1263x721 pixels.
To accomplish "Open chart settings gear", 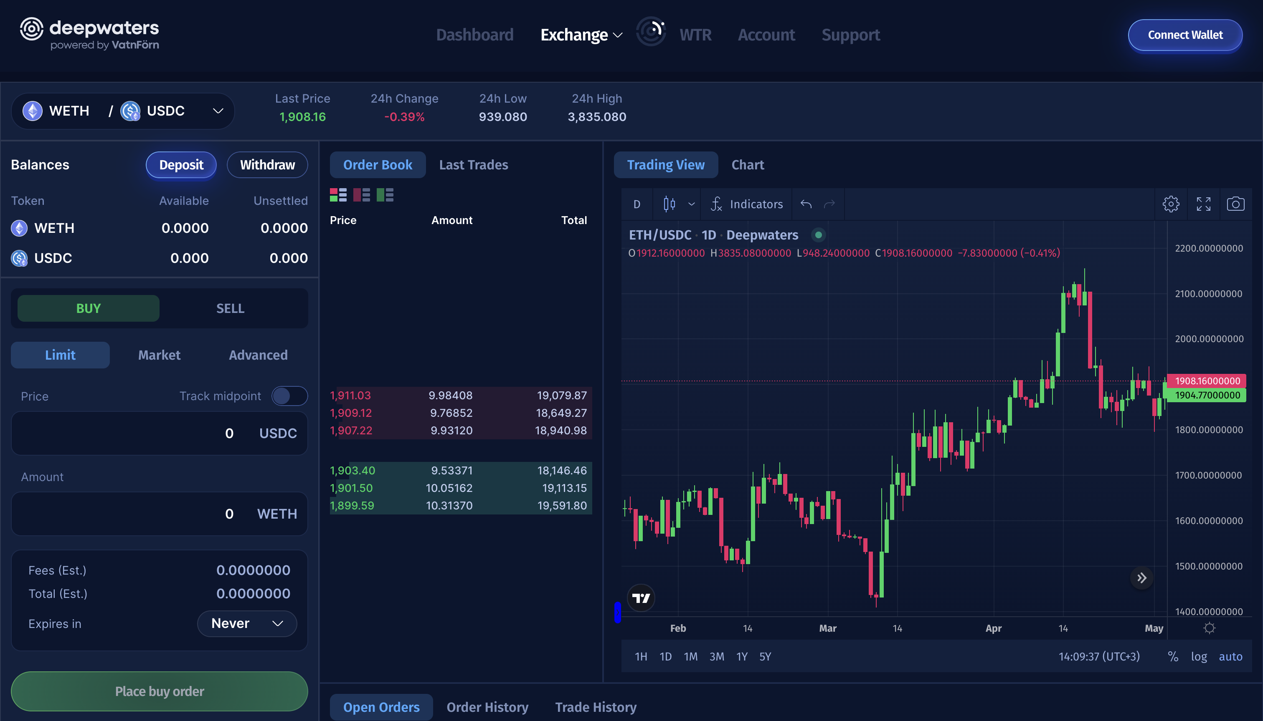I will tap(1171, 204).
